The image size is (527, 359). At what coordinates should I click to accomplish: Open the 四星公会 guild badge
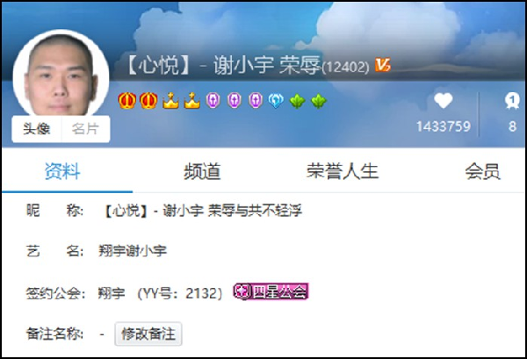pos(271,291)
